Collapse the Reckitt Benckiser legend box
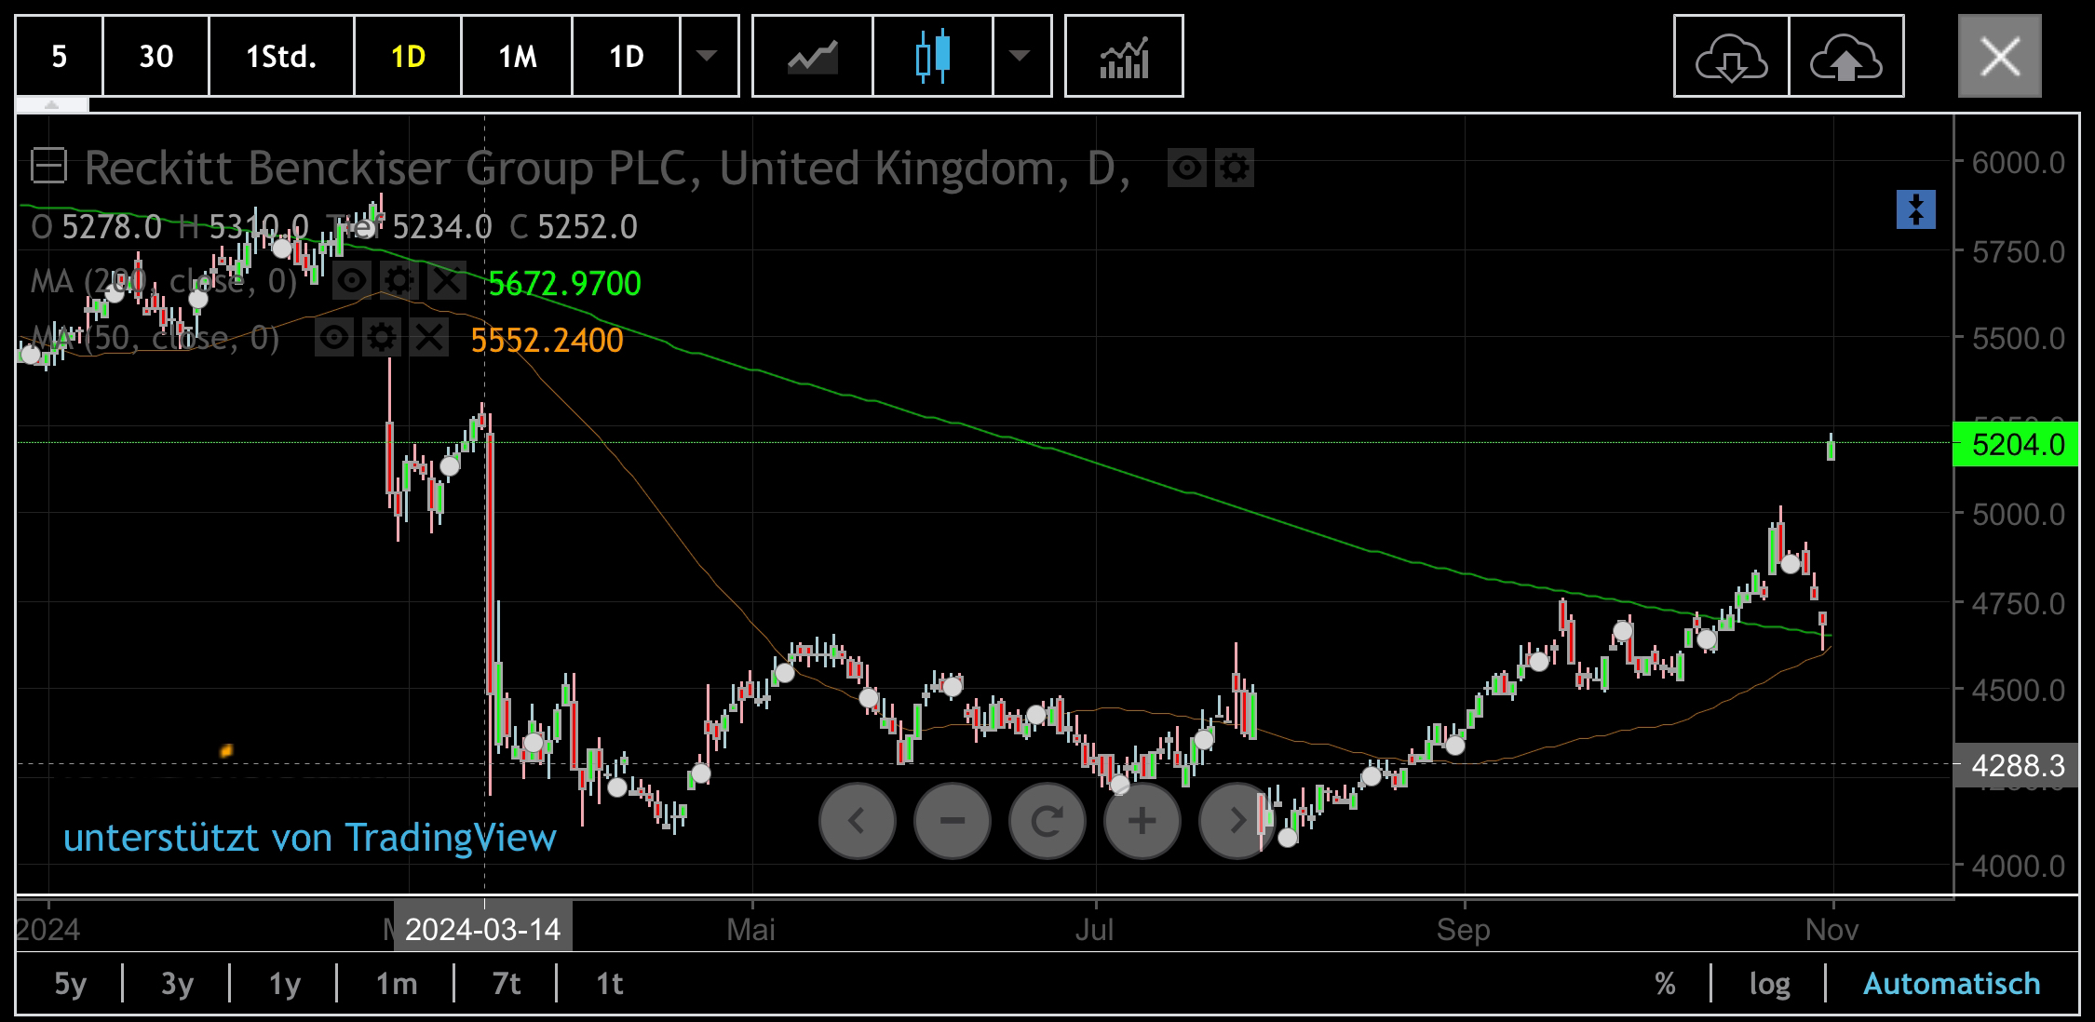The image size is (2095, 1022). [x=48, y=168]
